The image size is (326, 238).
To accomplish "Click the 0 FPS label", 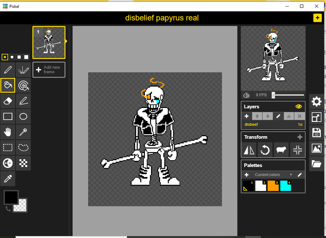I will [261, 95].
